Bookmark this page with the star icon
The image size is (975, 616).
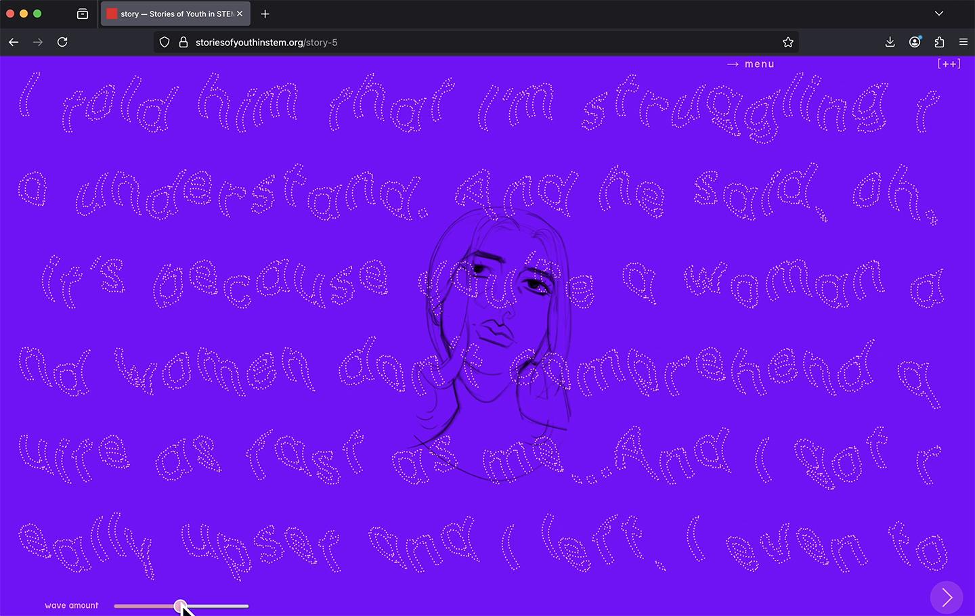[787, 42]
